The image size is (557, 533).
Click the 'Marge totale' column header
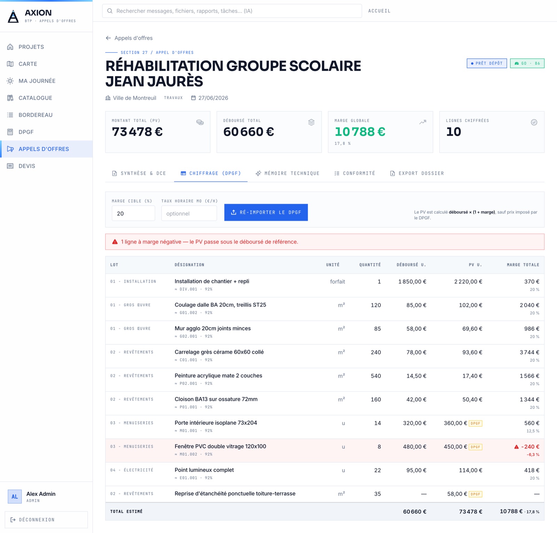[x=523, y=265]
